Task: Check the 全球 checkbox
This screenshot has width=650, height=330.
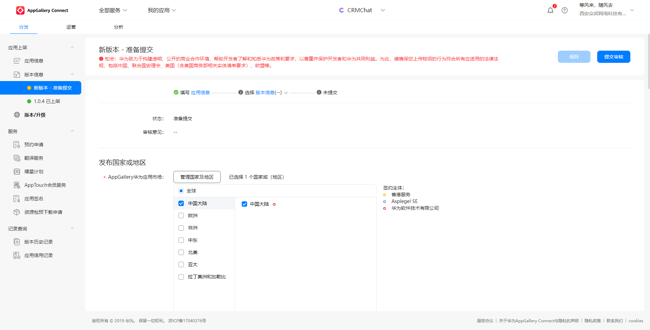Action: coord(181,191)
